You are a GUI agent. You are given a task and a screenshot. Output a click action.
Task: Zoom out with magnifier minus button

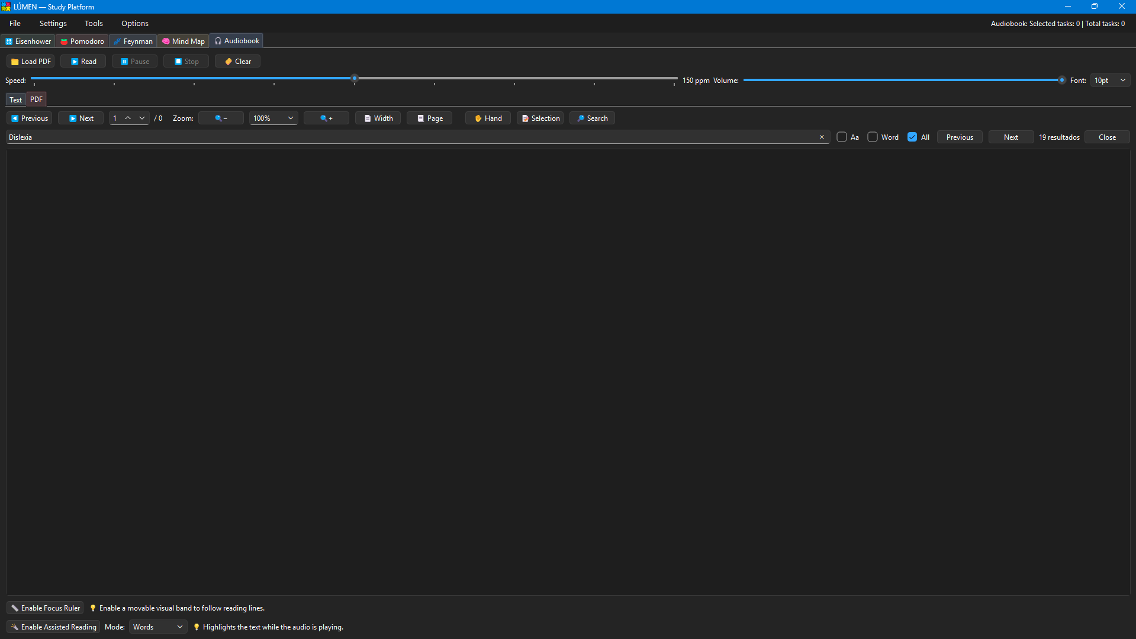(221, 118)
